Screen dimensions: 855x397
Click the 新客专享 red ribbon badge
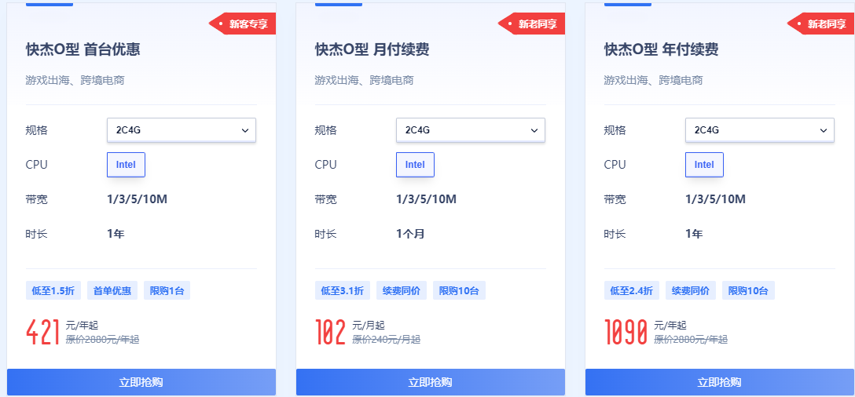pos(247,24)
